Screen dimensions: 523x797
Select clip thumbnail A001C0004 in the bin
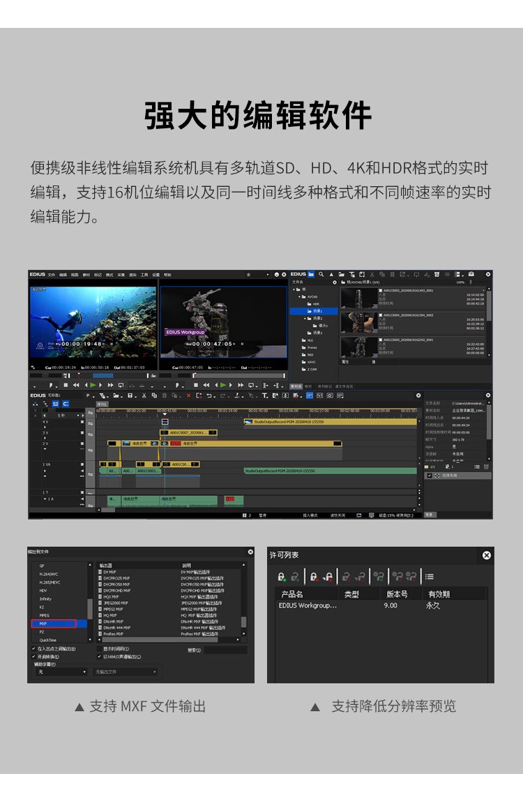coord(360,324)
